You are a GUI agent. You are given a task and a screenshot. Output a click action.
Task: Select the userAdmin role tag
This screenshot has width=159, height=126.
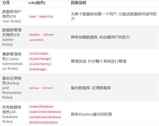36,40
